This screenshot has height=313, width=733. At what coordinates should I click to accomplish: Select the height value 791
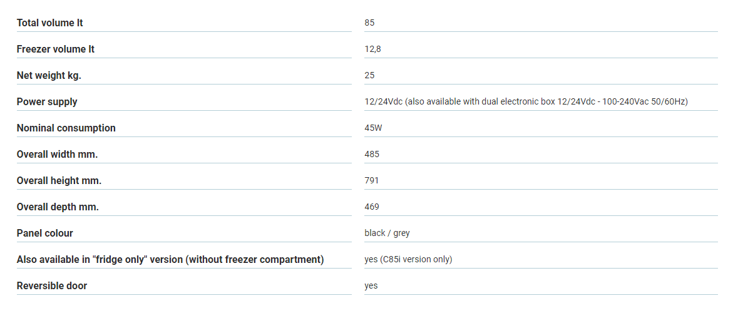pyautogui.click(x=372, y=181)
